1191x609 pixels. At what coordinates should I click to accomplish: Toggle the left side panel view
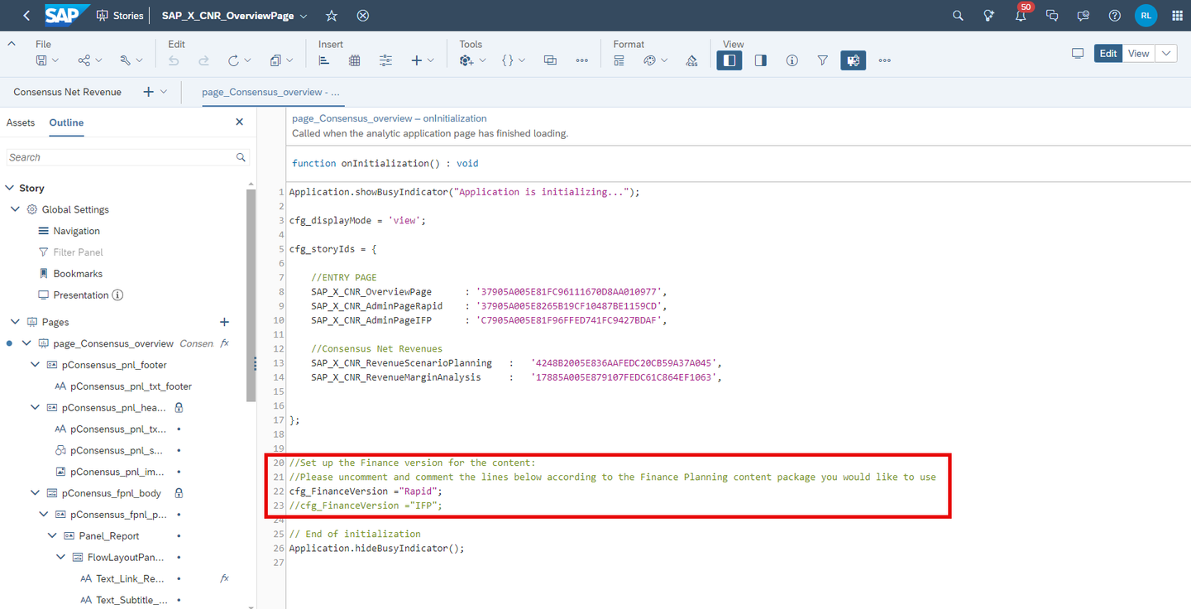click(x=729, y=60)
